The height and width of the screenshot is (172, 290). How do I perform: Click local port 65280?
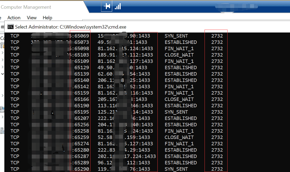pyautogui.click(x=81, y=150)
